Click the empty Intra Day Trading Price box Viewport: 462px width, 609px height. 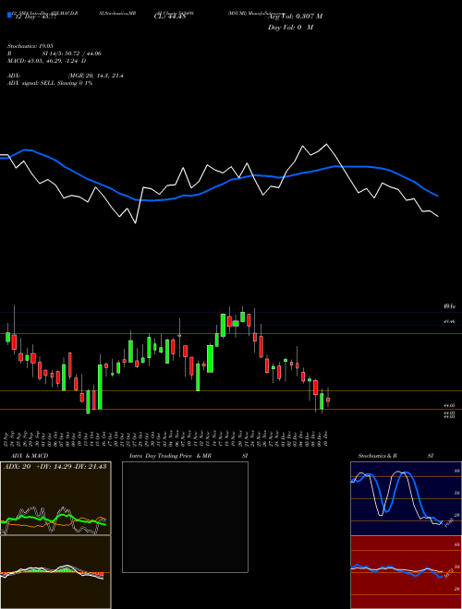tap(185, 517)
